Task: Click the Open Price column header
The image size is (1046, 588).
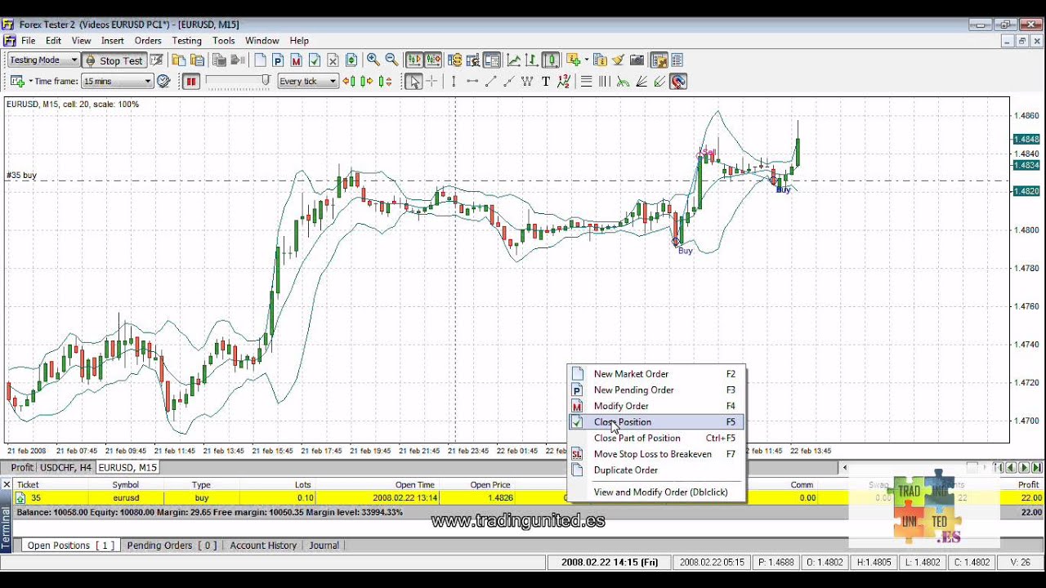Action: 490,485
